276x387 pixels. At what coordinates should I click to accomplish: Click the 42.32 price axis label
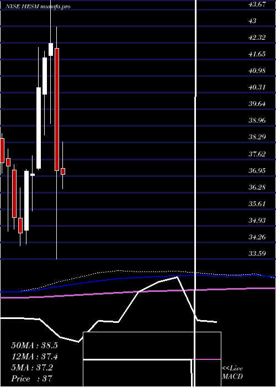coord(257,38)
